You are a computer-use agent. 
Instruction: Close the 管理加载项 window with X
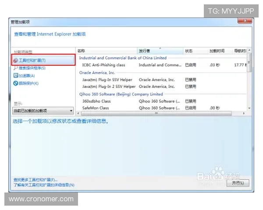pyautogui.click(x=245, y=21)
